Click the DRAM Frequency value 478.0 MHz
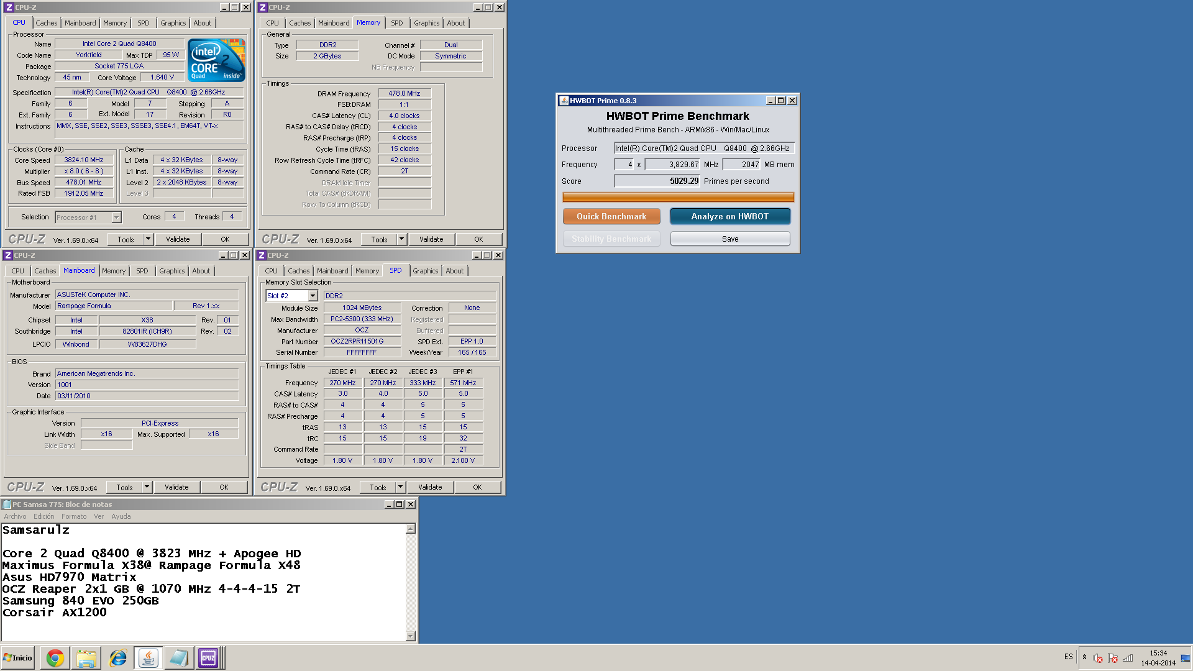The height and width of the screenshot is (671, 1193). [x=405, y=93]
